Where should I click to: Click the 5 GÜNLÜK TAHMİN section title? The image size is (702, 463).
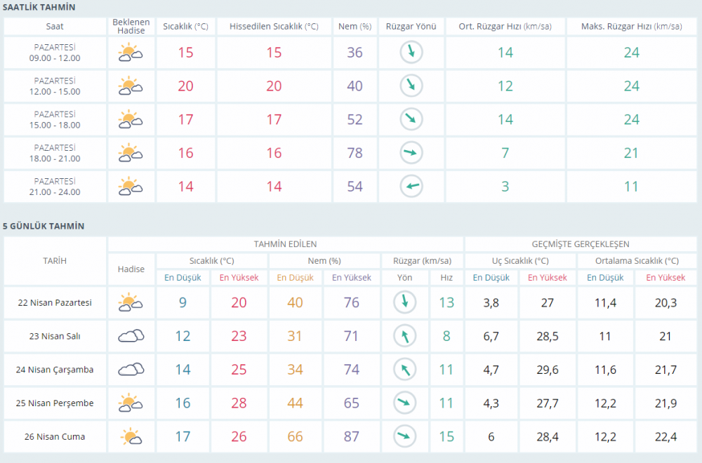44,226
